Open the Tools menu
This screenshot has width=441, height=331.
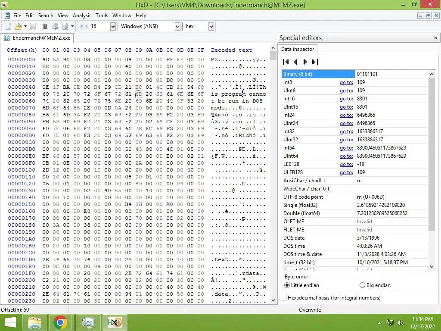point(102,16)
